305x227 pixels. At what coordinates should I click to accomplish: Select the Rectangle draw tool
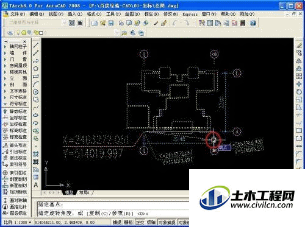[x=36, y=76]
